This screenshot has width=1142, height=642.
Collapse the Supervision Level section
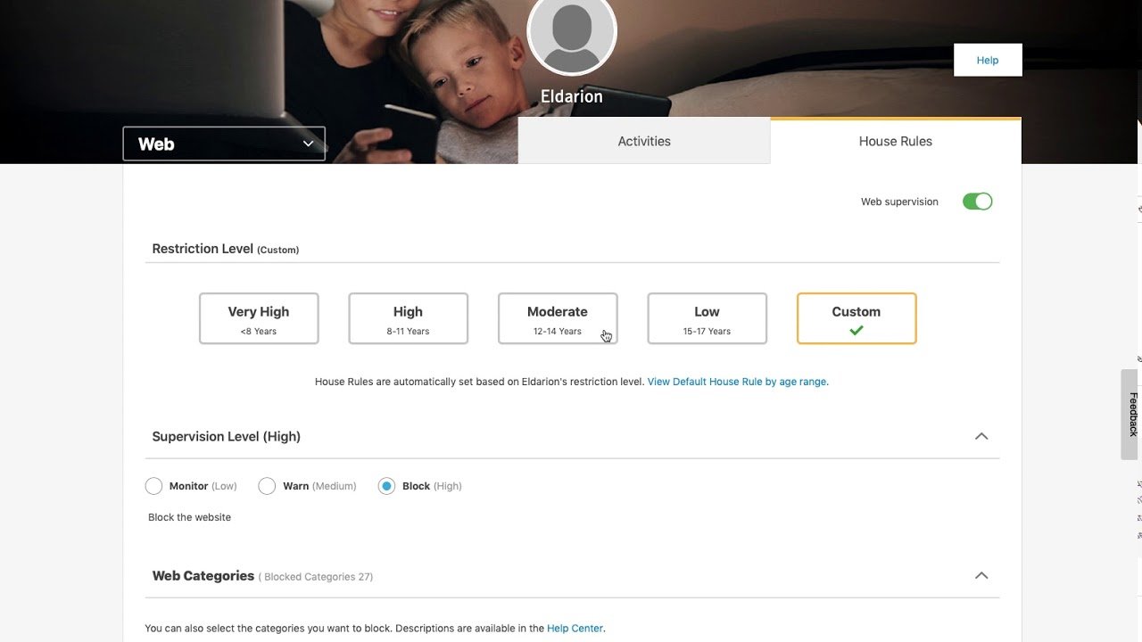tap(981, 436)
